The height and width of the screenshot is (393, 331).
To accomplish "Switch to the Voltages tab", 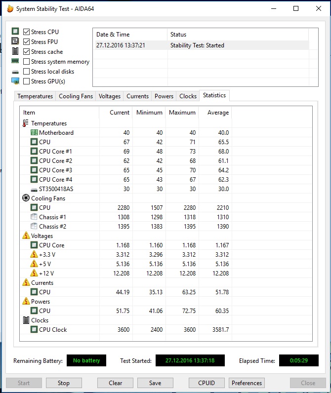I will [110, 96].
